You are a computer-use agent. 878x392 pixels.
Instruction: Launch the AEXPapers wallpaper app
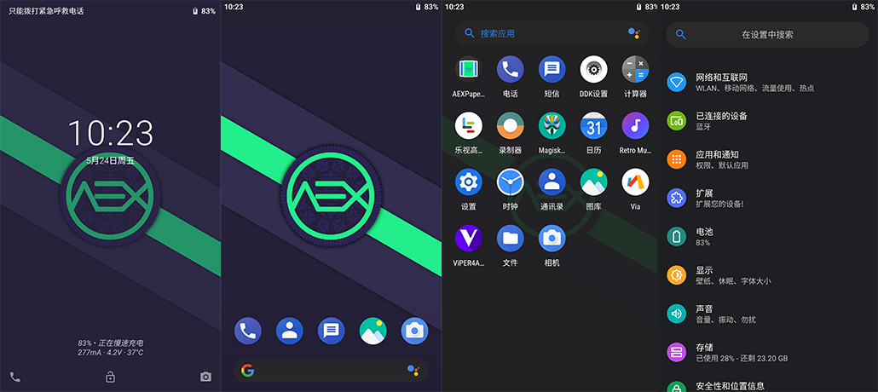[x=468, y=69]
